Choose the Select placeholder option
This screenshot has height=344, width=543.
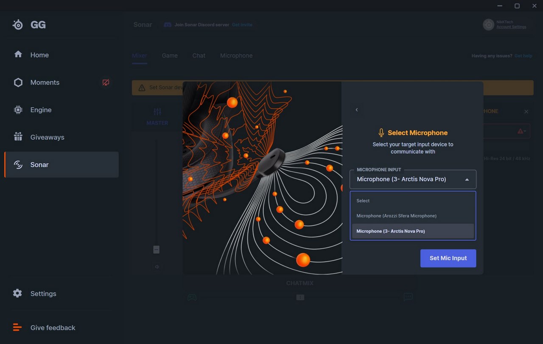click(x=413, y=201)
